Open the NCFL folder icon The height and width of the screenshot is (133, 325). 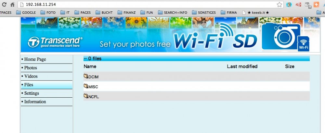click(x=86, y=96)
